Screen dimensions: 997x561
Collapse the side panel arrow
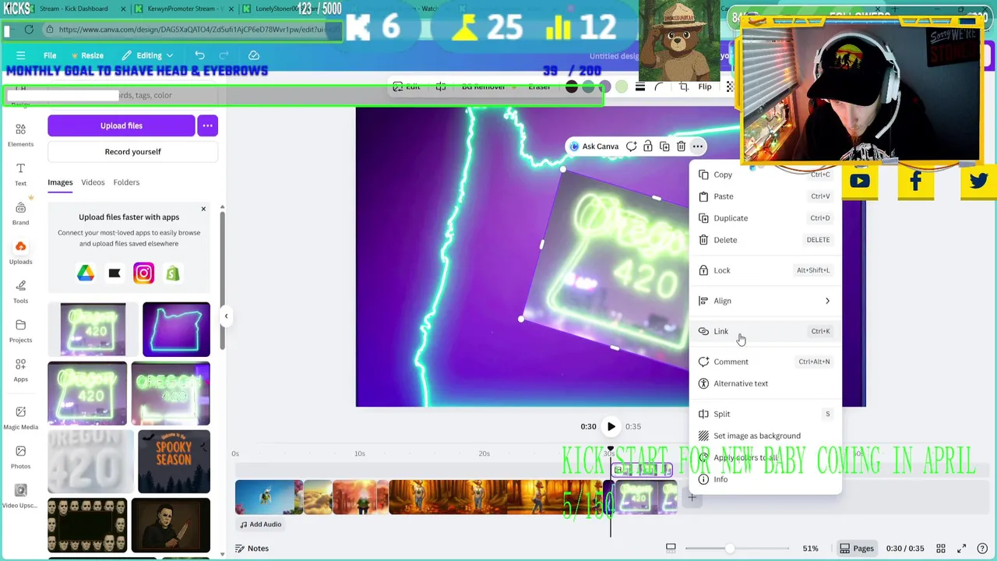tap(226, 316)
